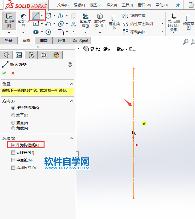This screenshot has height=219, width=195.
Task: Select the Arc sketch tool
Action: (x=48, y=24)
